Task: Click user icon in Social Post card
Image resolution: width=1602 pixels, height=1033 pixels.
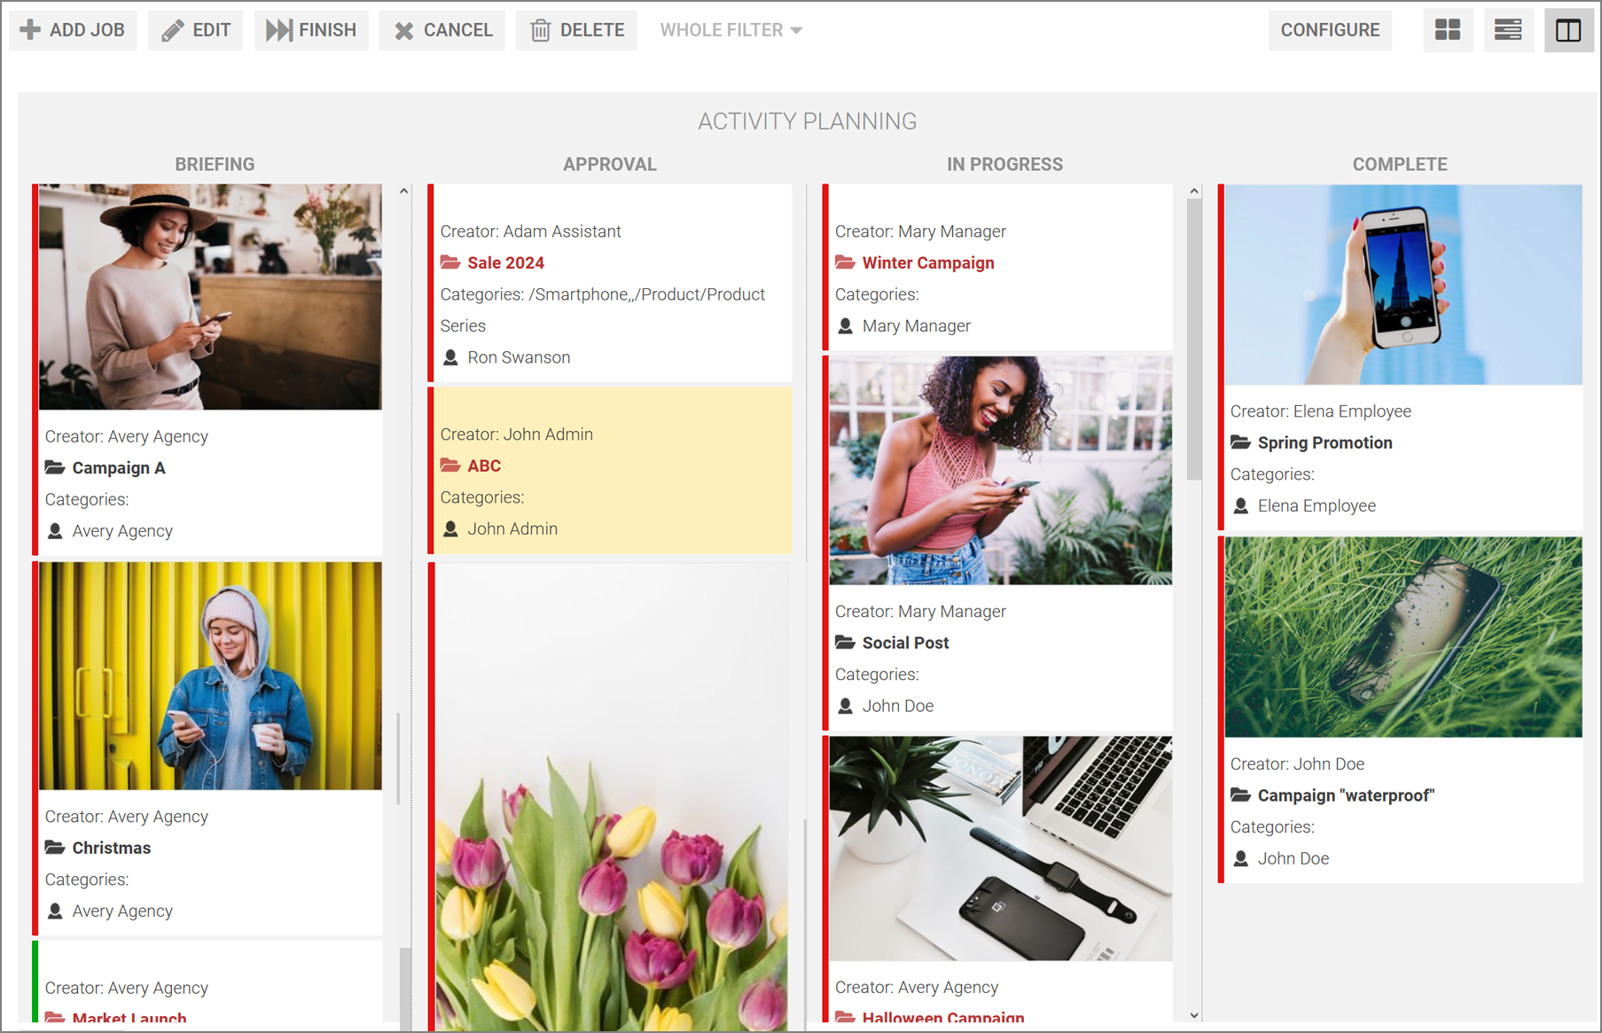Action: (x=845, y=706)
